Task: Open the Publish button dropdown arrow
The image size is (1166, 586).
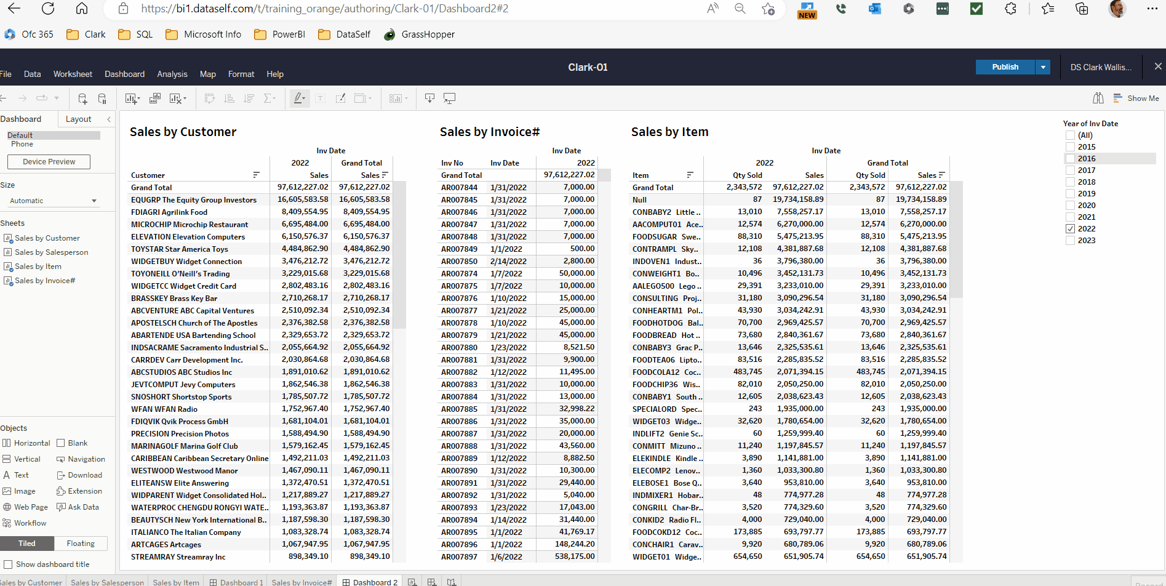Action: 1043,67
